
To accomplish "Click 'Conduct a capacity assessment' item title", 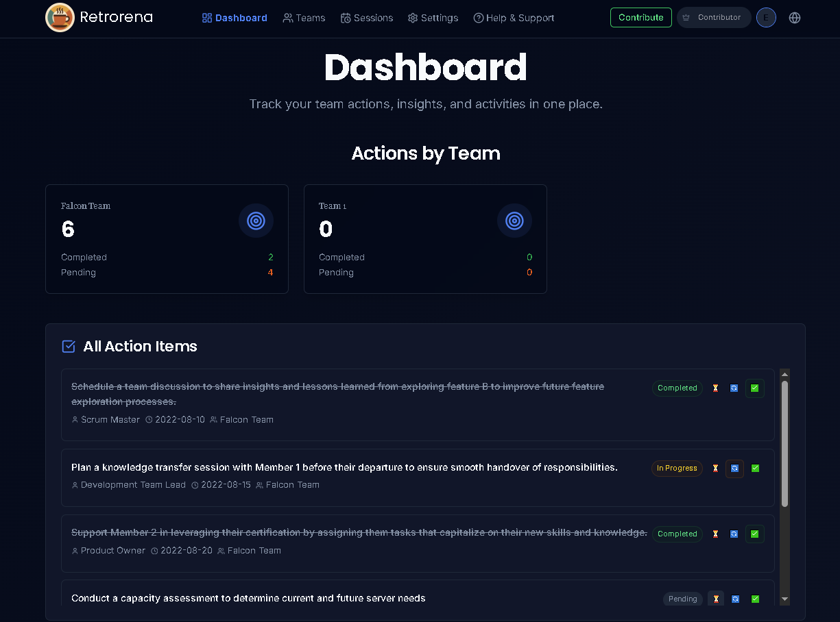I will click(248, 598).
